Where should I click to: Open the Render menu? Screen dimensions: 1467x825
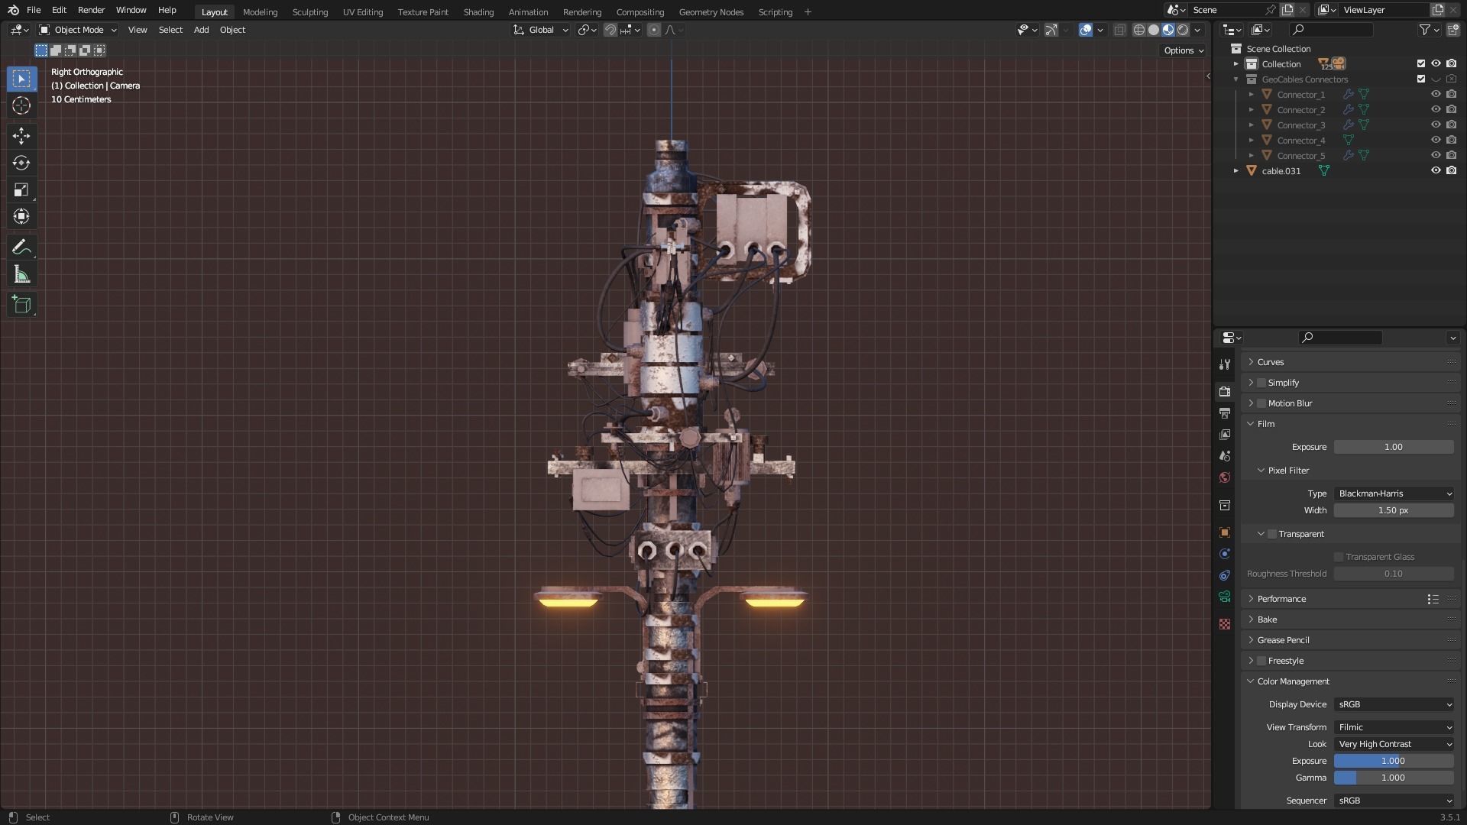(x=91, y=10)
